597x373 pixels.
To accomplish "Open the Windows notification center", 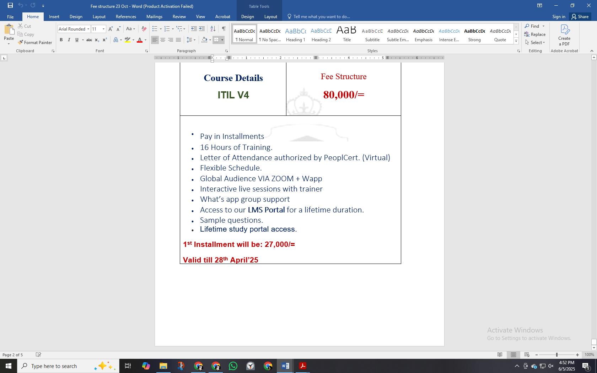I will point(586,366).
